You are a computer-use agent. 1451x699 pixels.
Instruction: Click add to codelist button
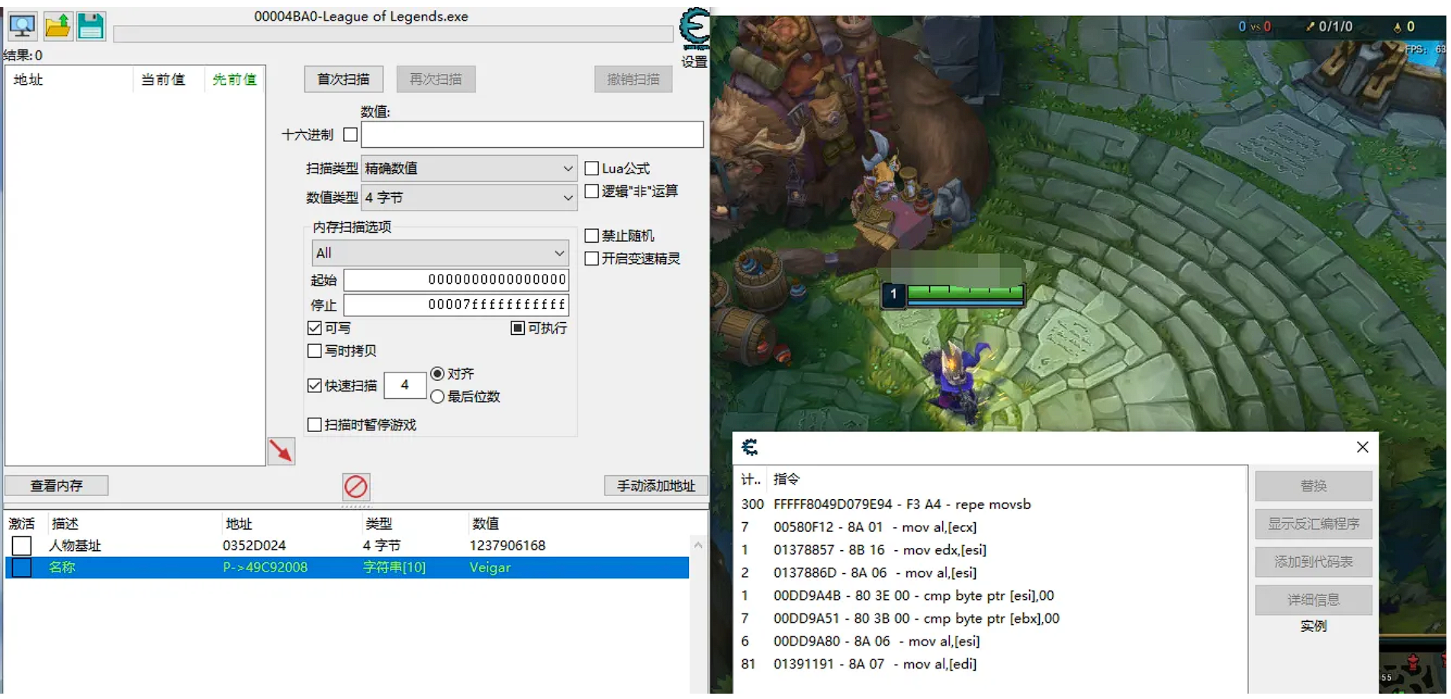coord(1314,562)
